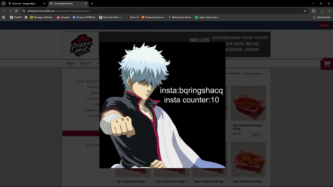This screenshot has height=187, width=333.
Task: Select the Drinks category
Action: [93, 116]
